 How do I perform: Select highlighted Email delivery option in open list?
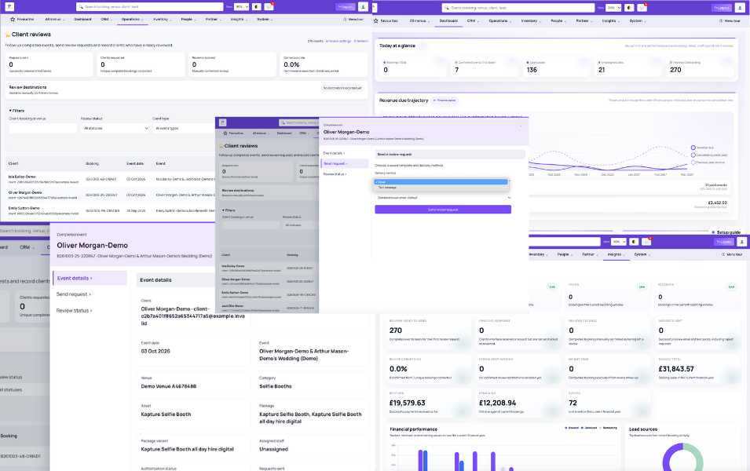coord(441,181)
